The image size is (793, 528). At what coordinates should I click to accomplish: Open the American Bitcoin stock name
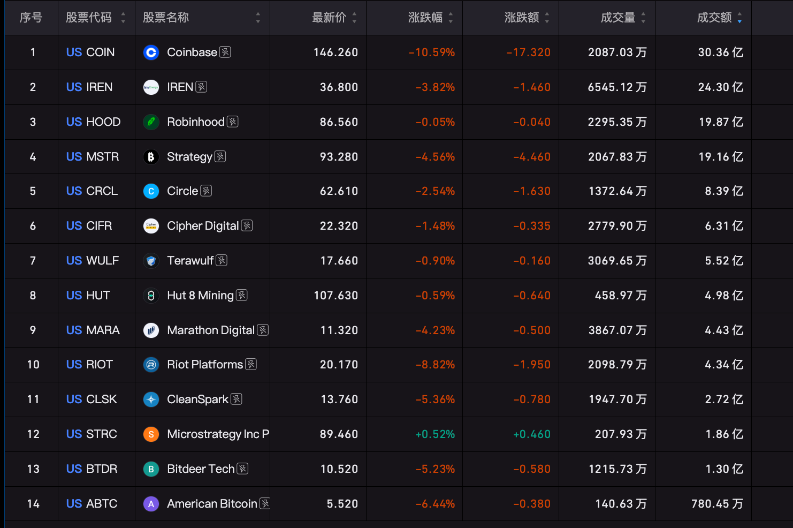[212, 504]
